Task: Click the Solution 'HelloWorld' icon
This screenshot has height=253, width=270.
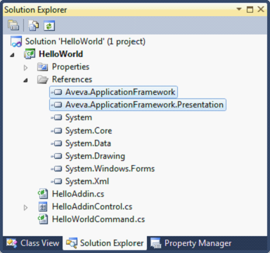Action: point(16,41)
